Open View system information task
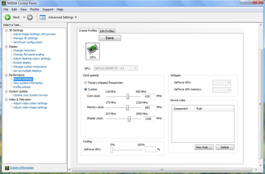This screenshot has width=265, height=174. [x=28, y=83]
